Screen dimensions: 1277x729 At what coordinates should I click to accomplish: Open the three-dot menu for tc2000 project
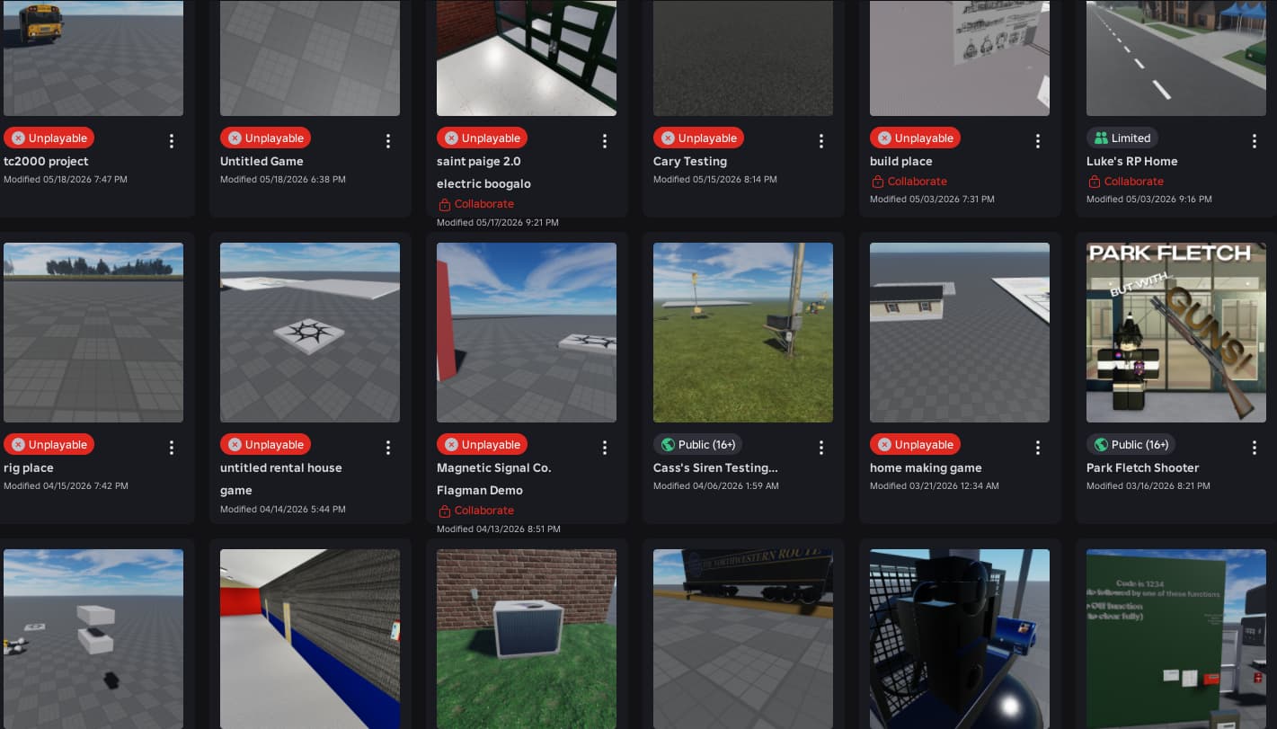[x=172, y=141]
